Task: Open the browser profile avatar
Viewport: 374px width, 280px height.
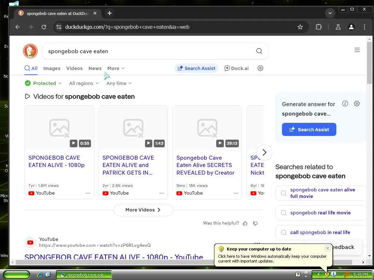Action: [351, 27]
